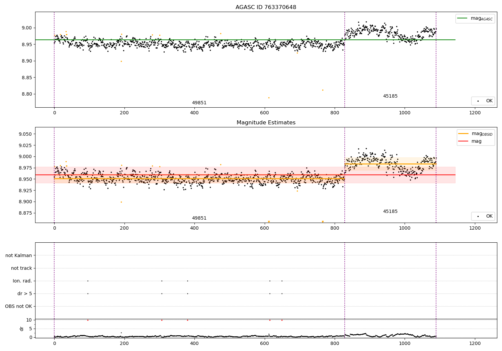Click the rotated 'dr' y-axis label
This screenshot has width=502, height=351.
22,329
